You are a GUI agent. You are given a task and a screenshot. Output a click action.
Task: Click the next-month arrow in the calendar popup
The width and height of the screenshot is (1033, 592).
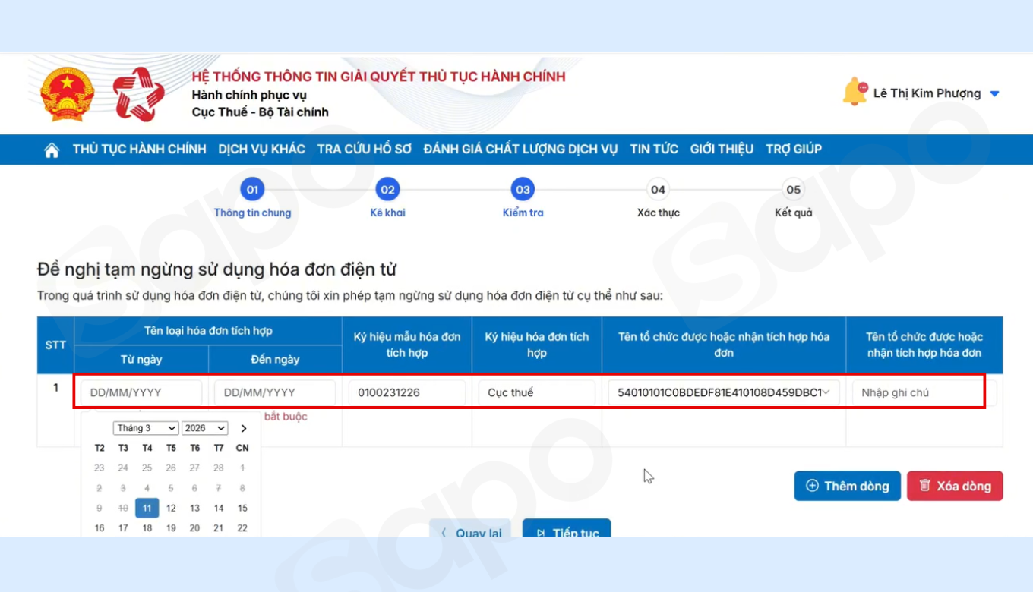[244, 427]
